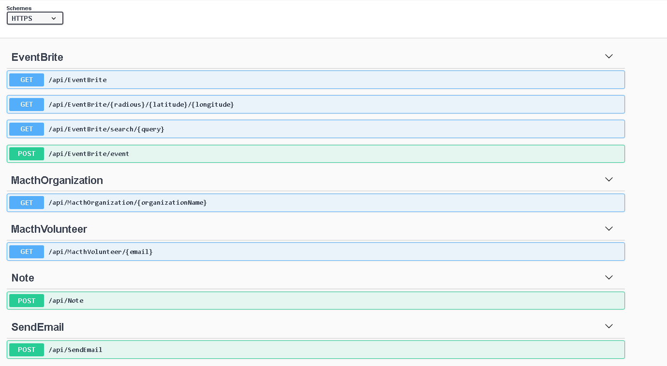Expand the /api/SendEmail path text

coord(75,350)
